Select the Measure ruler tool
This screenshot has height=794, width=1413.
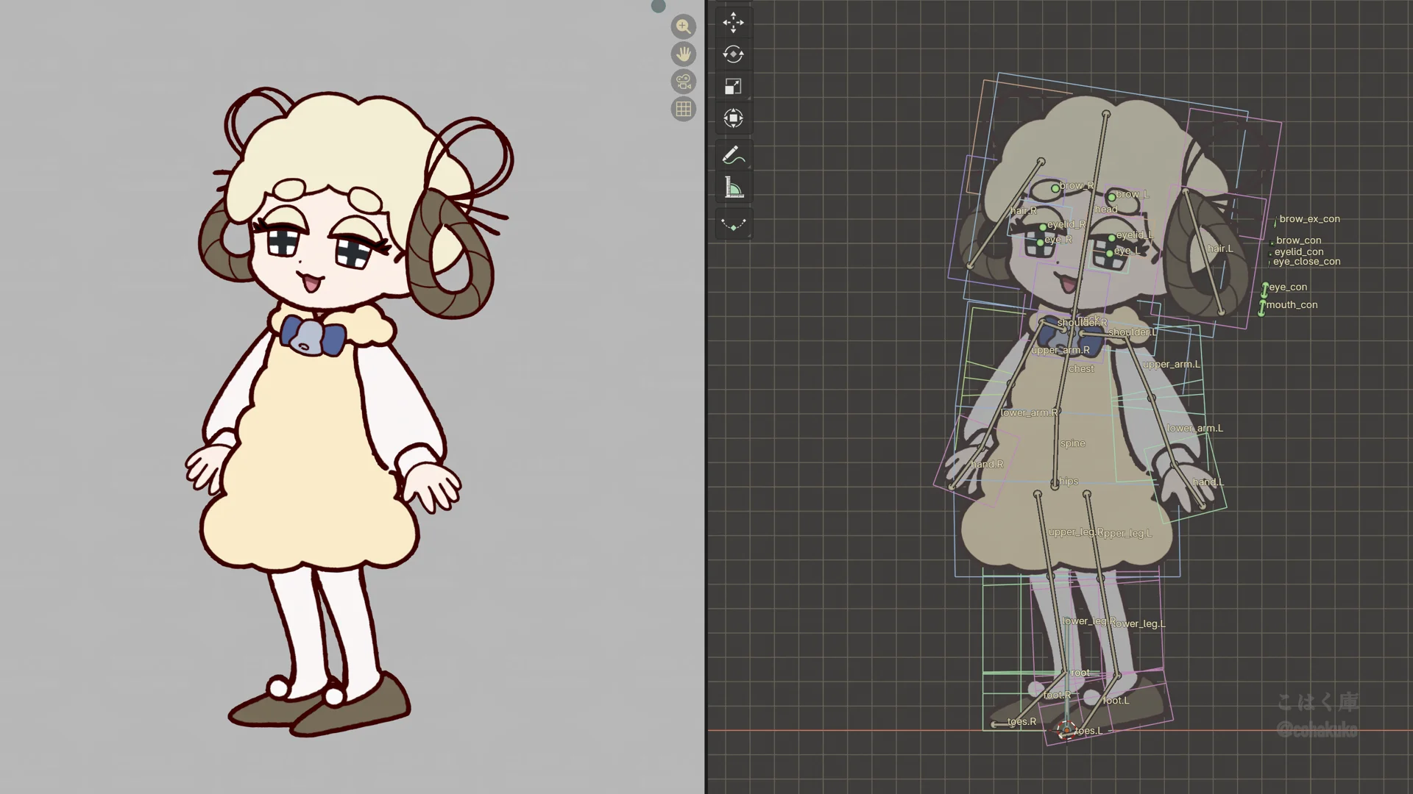733,188
